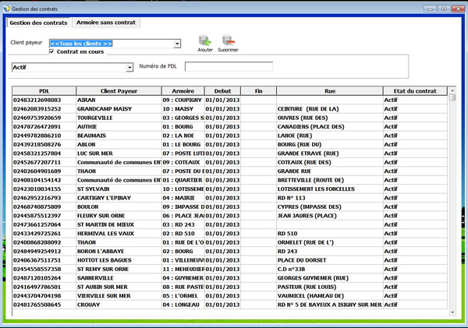The width and height of the screenshot is (468, 328).
Task: Select the SANNERVILLE client cell
Action: click(119, 278)
